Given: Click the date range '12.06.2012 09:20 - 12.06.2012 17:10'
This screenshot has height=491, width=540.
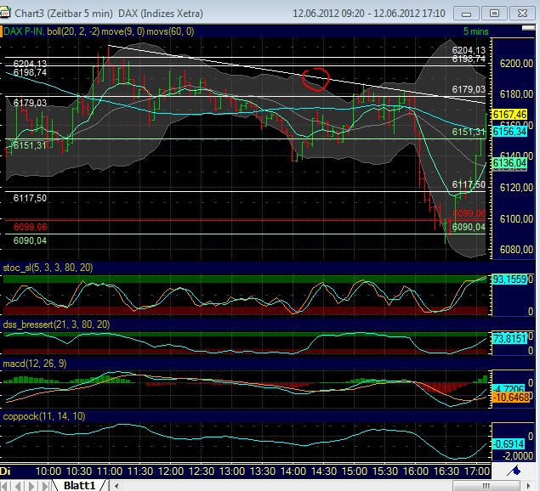Looking at the screenshot, I should point(369,14).
